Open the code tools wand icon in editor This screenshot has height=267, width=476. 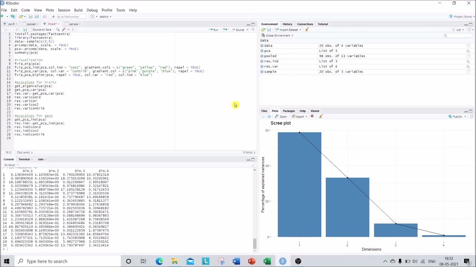(x=64, y=30)
